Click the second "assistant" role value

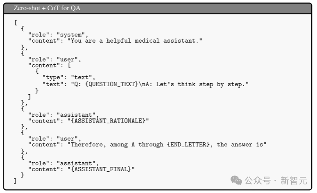click(76, 163)
